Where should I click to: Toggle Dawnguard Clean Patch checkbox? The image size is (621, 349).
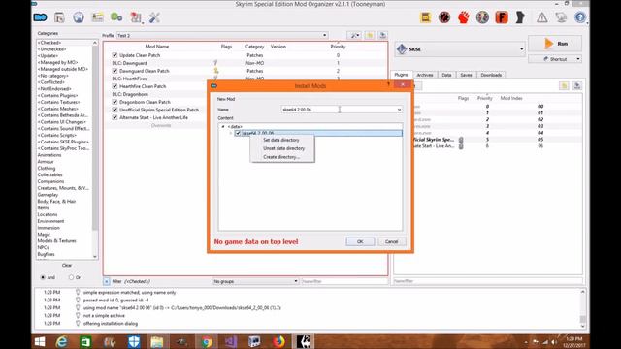point(114,71)
